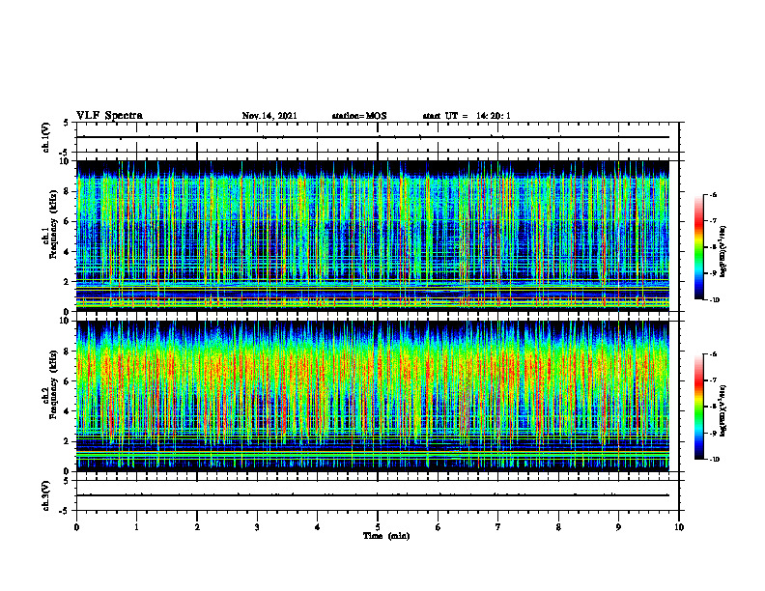Viewport: 765px width, 591px height.
Task: Click the ch.1 color scale bar
Action: point(698,247)
